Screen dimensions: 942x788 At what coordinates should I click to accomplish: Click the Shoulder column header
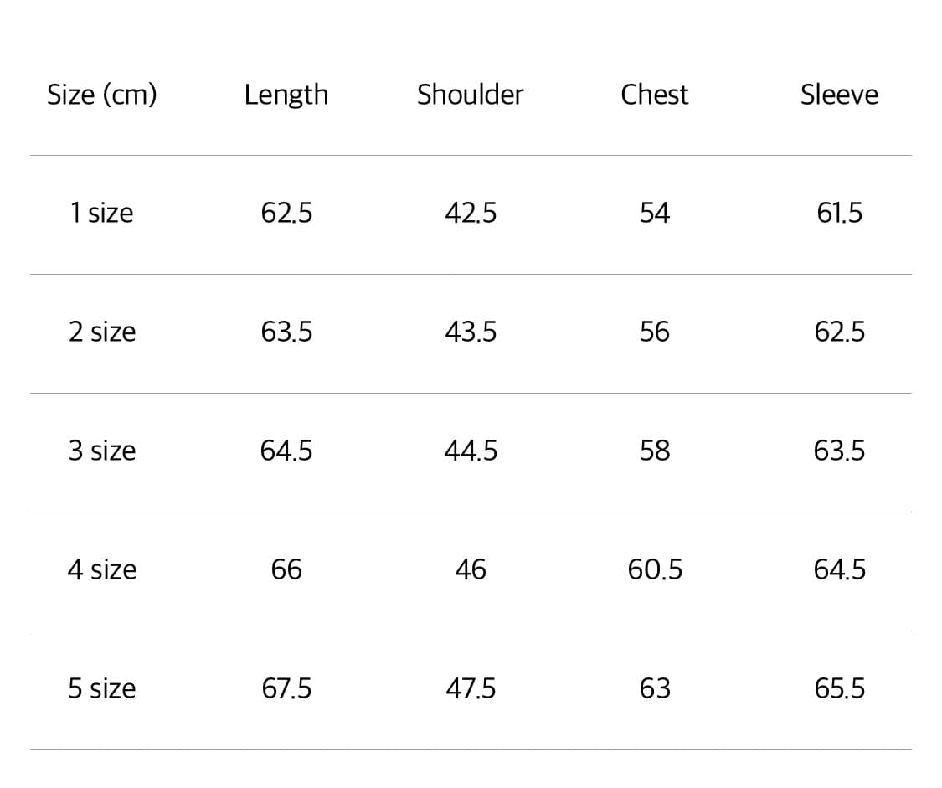tap(470, 95)
